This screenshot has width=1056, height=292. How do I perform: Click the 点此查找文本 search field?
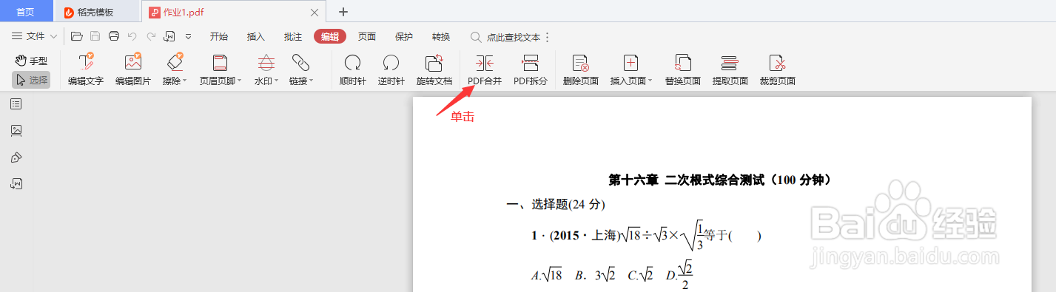(514, 37)
